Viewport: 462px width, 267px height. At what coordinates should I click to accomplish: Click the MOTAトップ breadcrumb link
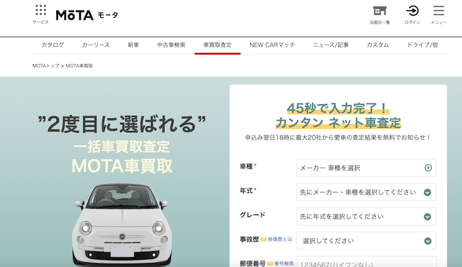click(x=46, y=66)
